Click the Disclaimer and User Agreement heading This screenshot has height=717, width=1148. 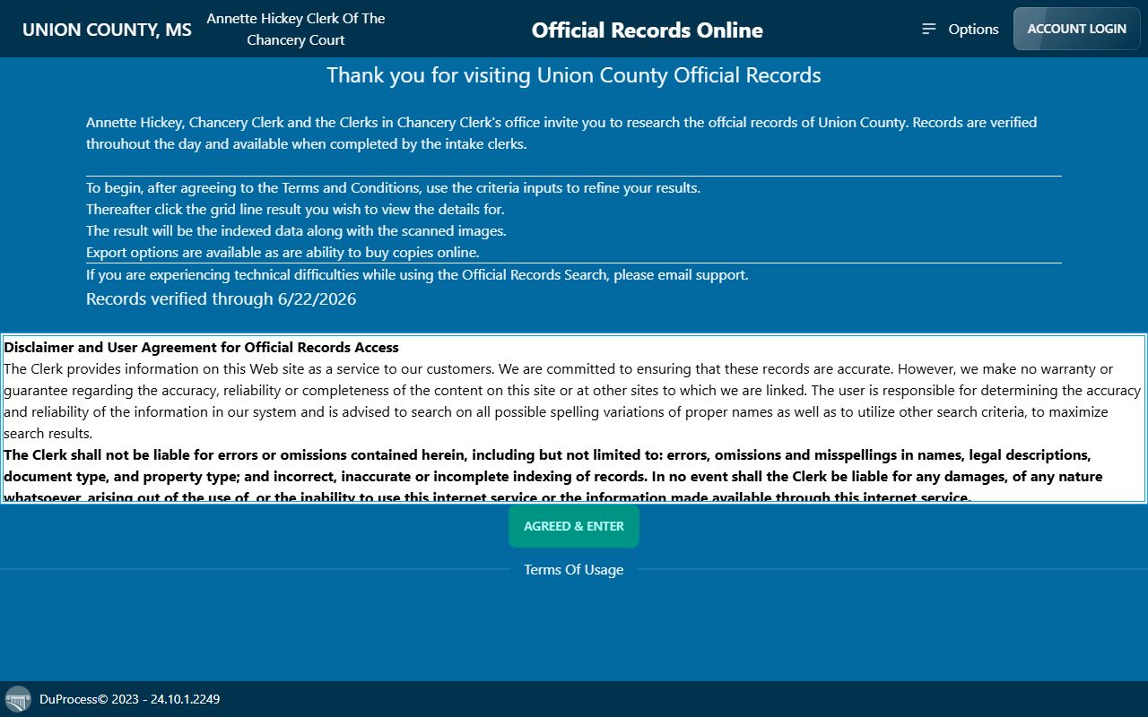pos(202,347)
